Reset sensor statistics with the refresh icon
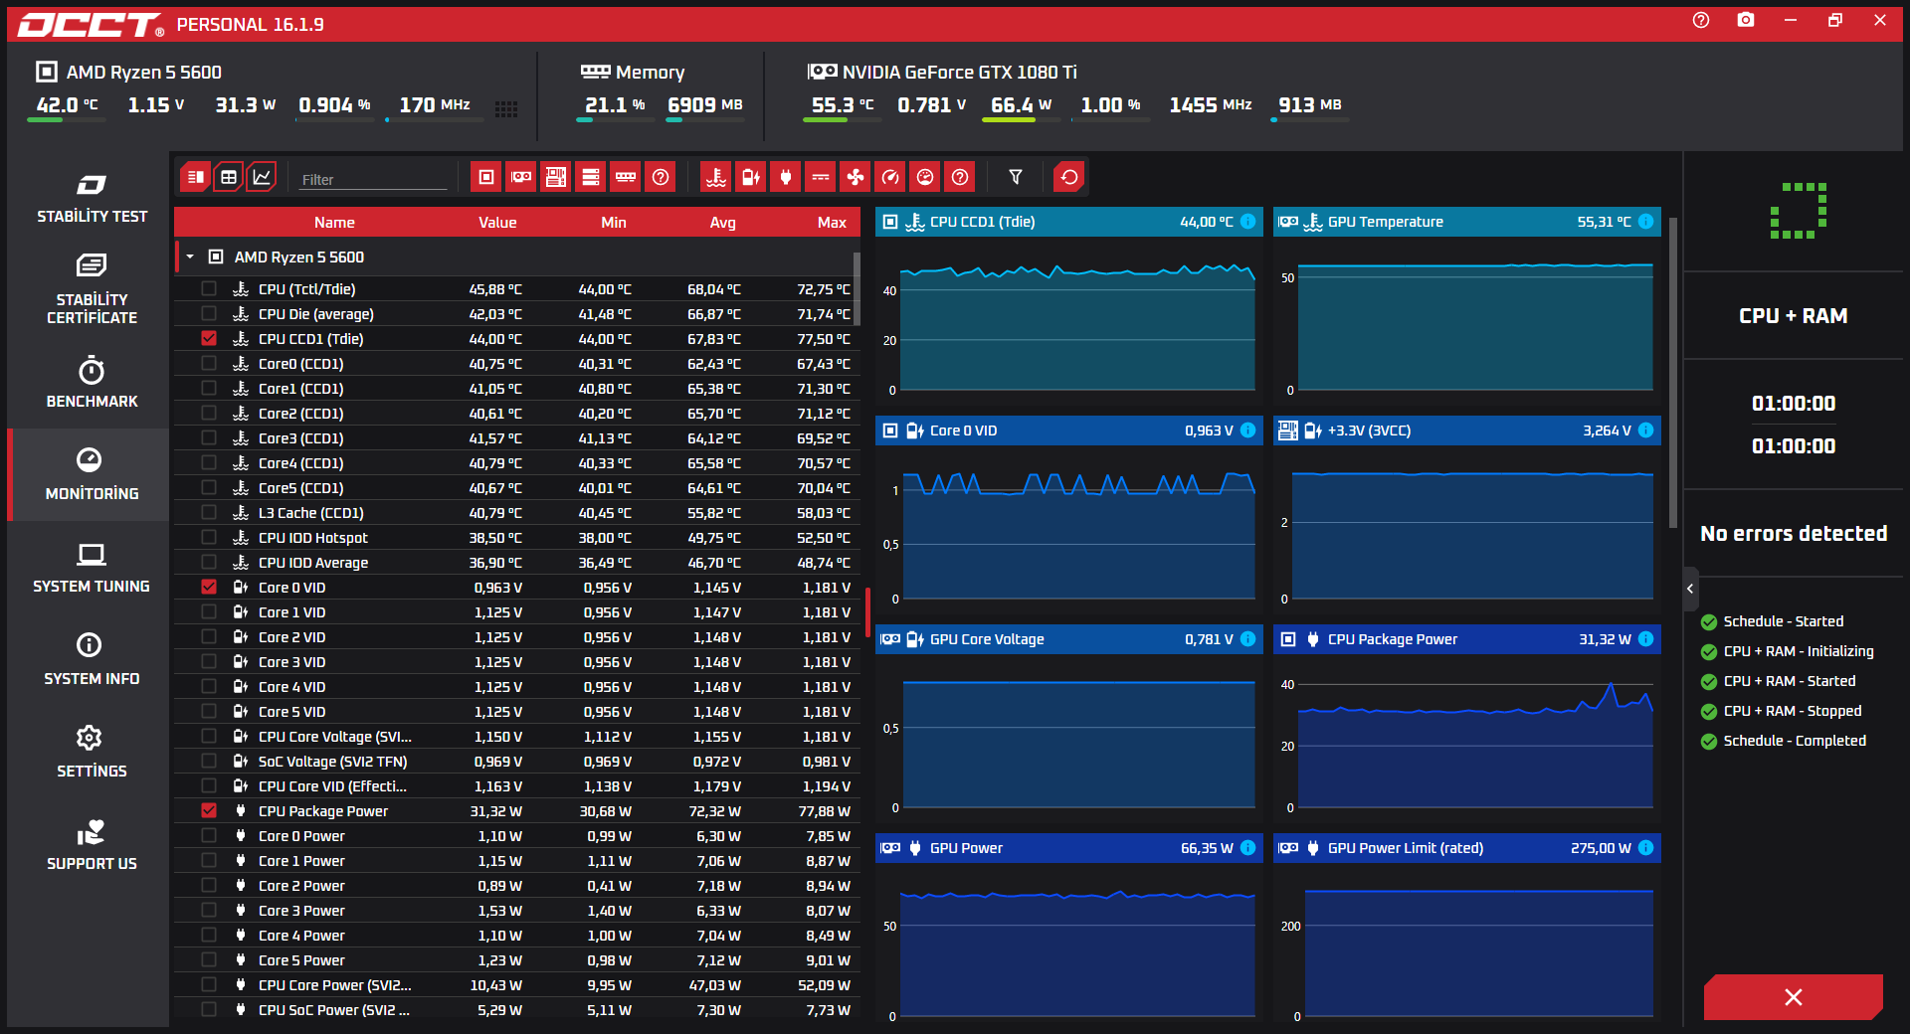 point(1069,177)
